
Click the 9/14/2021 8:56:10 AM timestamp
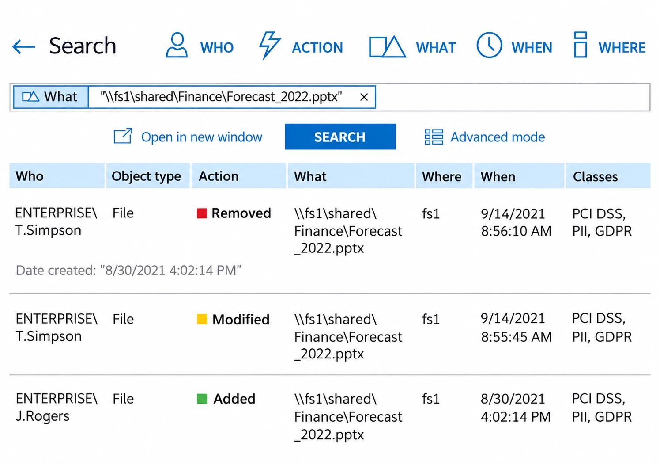tap(516, 222)
